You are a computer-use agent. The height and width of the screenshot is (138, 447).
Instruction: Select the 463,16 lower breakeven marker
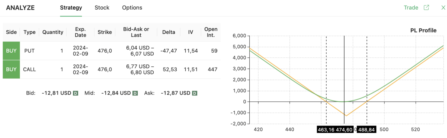326,130
